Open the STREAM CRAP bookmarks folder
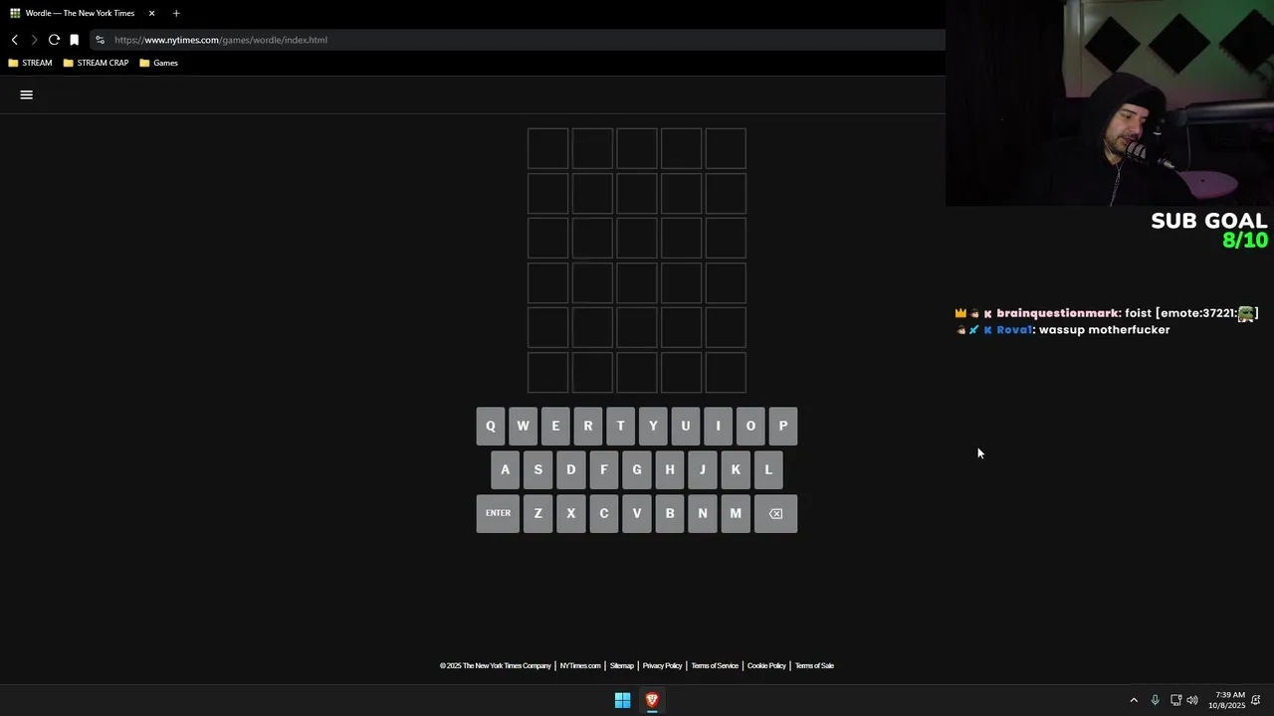This screenshot has height=716, width=1274. (96, 63)
